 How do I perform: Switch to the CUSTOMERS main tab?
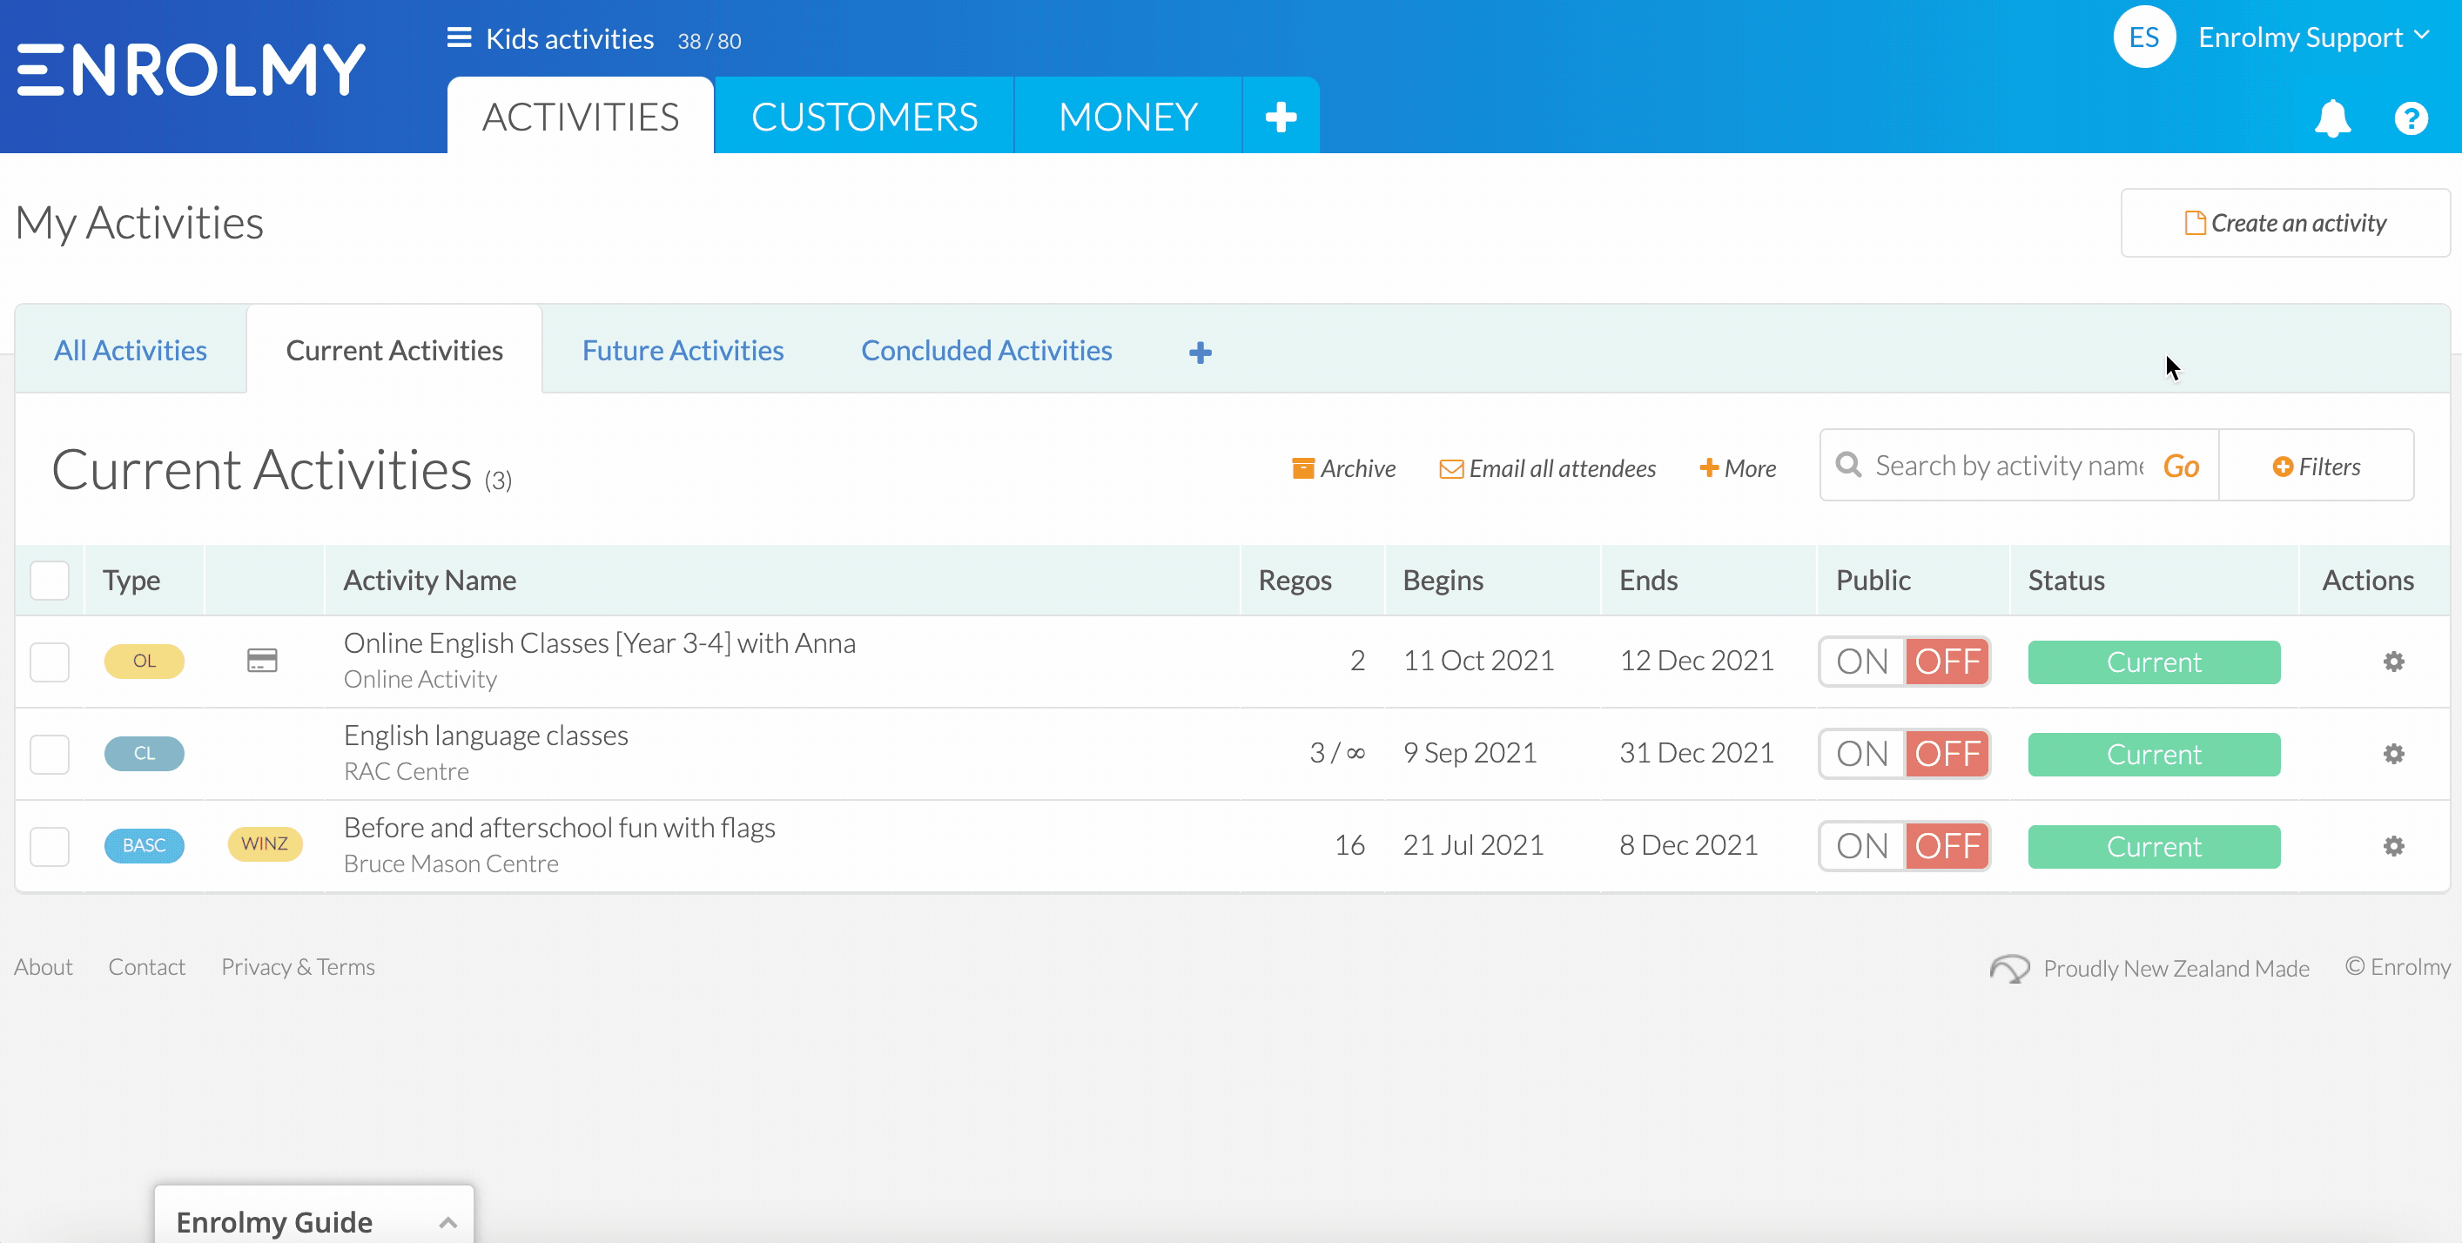click(864, 117)
